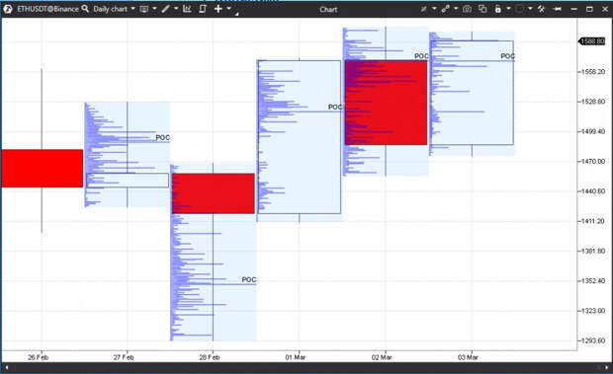Click the left arrow of the horizontal scrollbar
This screenshot has width=613, height=374.
7,367
